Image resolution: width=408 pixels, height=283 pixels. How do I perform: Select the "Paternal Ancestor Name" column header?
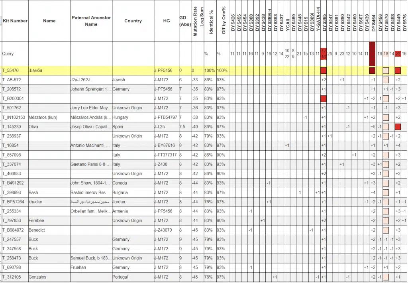[91, 21]
